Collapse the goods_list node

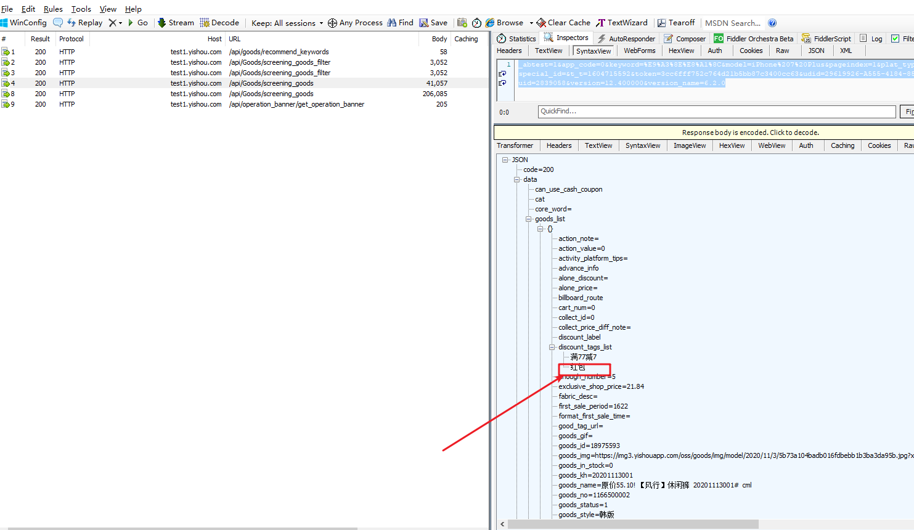point(529,219)
